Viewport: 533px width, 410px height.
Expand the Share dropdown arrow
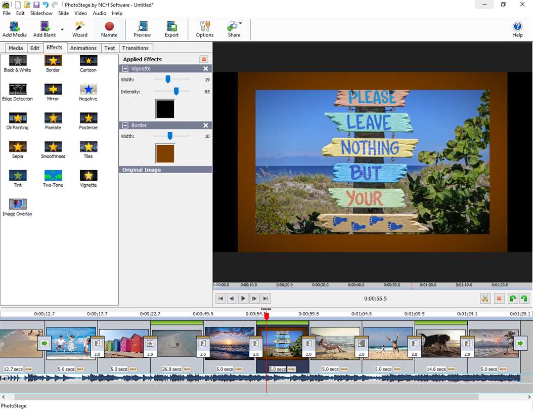pos(241,24)
